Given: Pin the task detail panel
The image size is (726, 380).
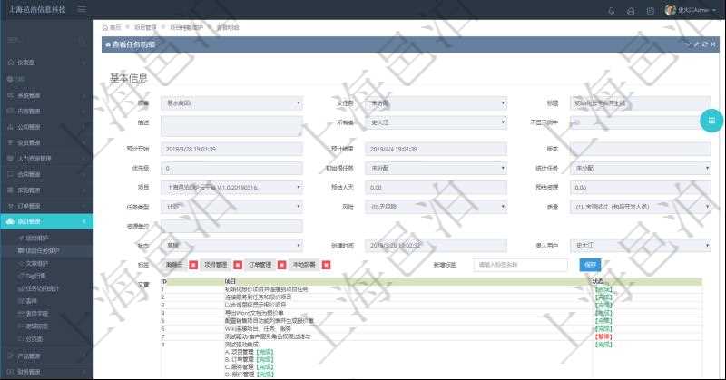Looking at the screenshot, I should coord(696,44).
